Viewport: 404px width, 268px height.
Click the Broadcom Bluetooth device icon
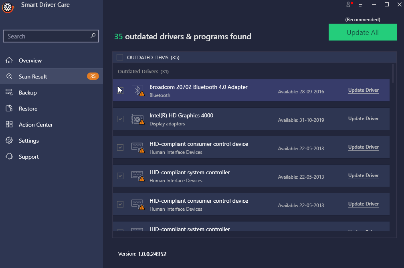click(x=138, y=91)
